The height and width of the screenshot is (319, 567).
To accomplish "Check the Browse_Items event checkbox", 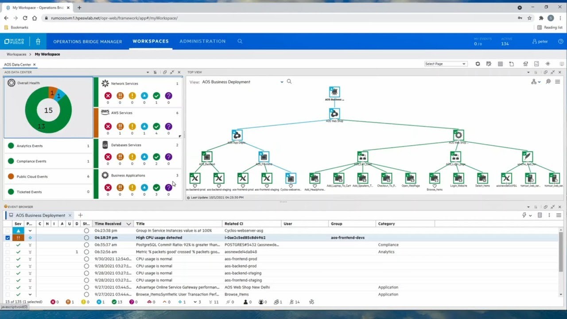I will pos(8,294).
